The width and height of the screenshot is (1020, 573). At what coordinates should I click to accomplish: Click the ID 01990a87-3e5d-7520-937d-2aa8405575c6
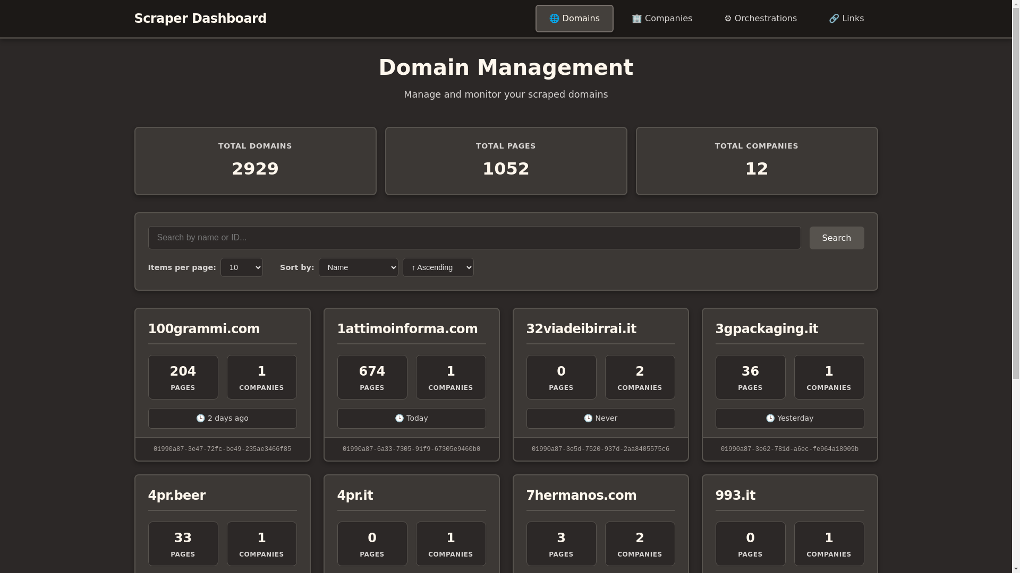pos(600,449)
